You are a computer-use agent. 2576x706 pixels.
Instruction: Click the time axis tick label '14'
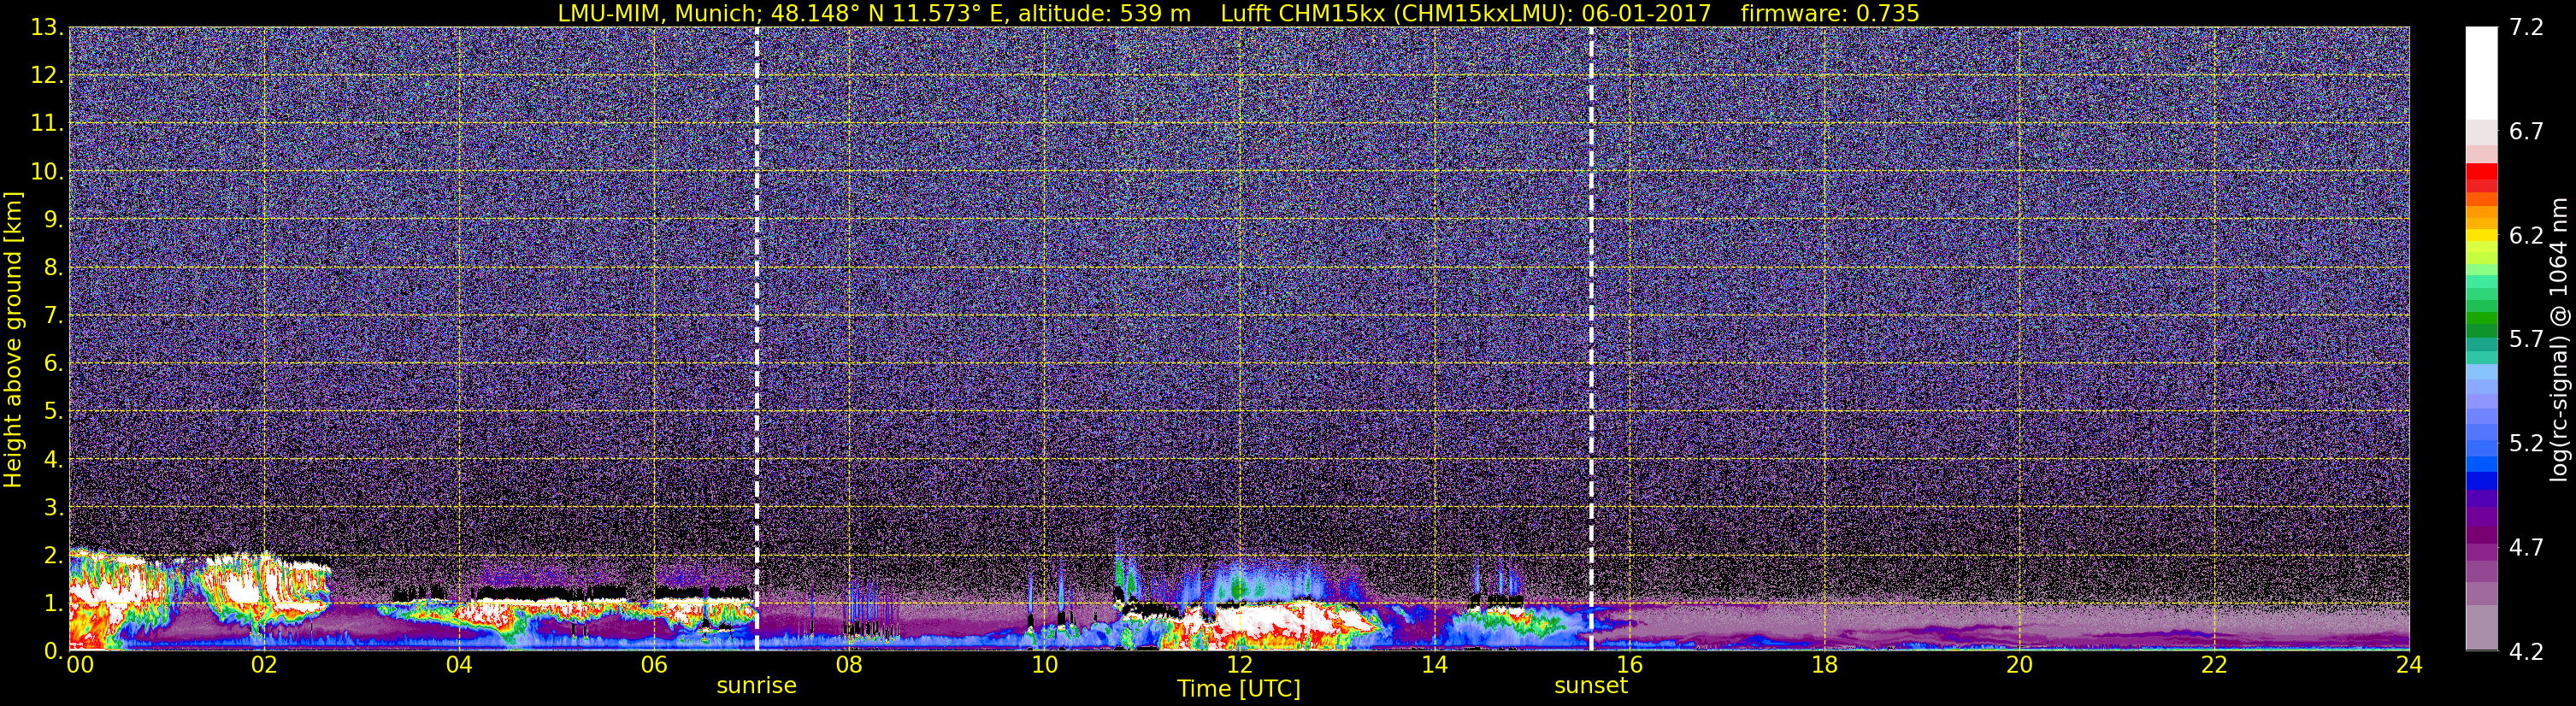[x=1434, y=665]
